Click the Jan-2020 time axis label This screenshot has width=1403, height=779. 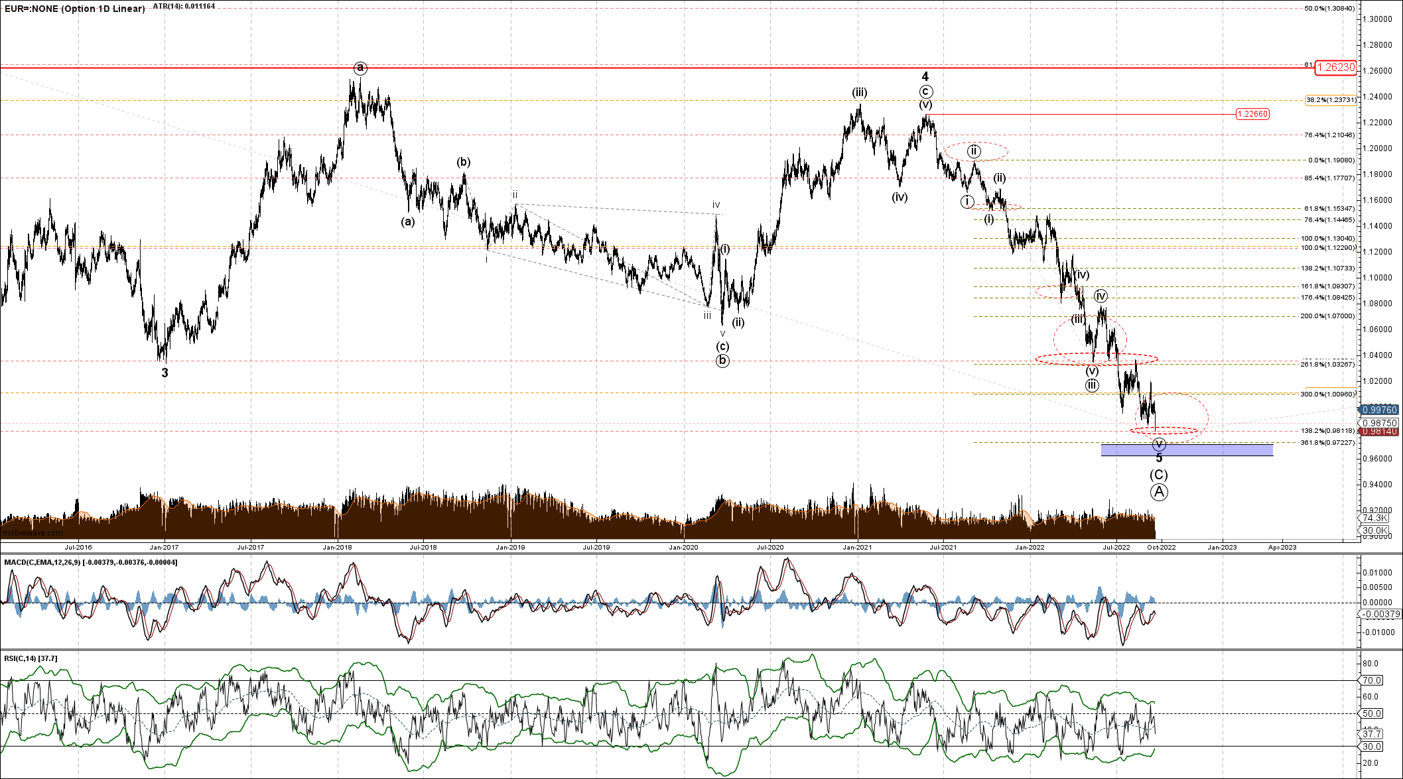point(683,547)
